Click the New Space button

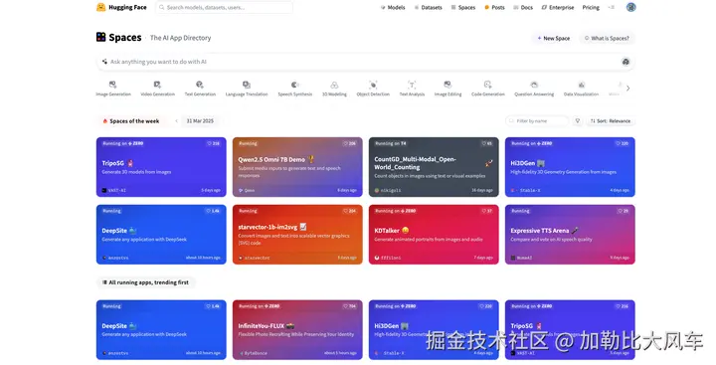[554, 39]
